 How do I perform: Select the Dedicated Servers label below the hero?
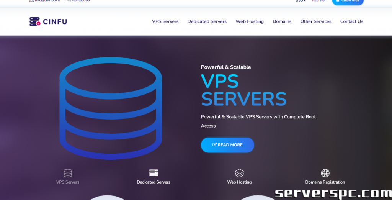[154, 182]
